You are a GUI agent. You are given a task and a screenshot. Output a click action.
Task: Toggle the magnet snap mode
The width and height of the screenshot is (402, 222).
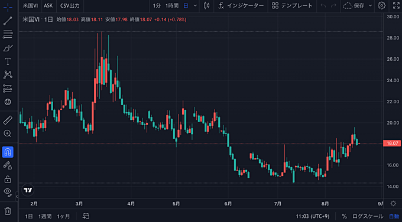coord(8,152)
